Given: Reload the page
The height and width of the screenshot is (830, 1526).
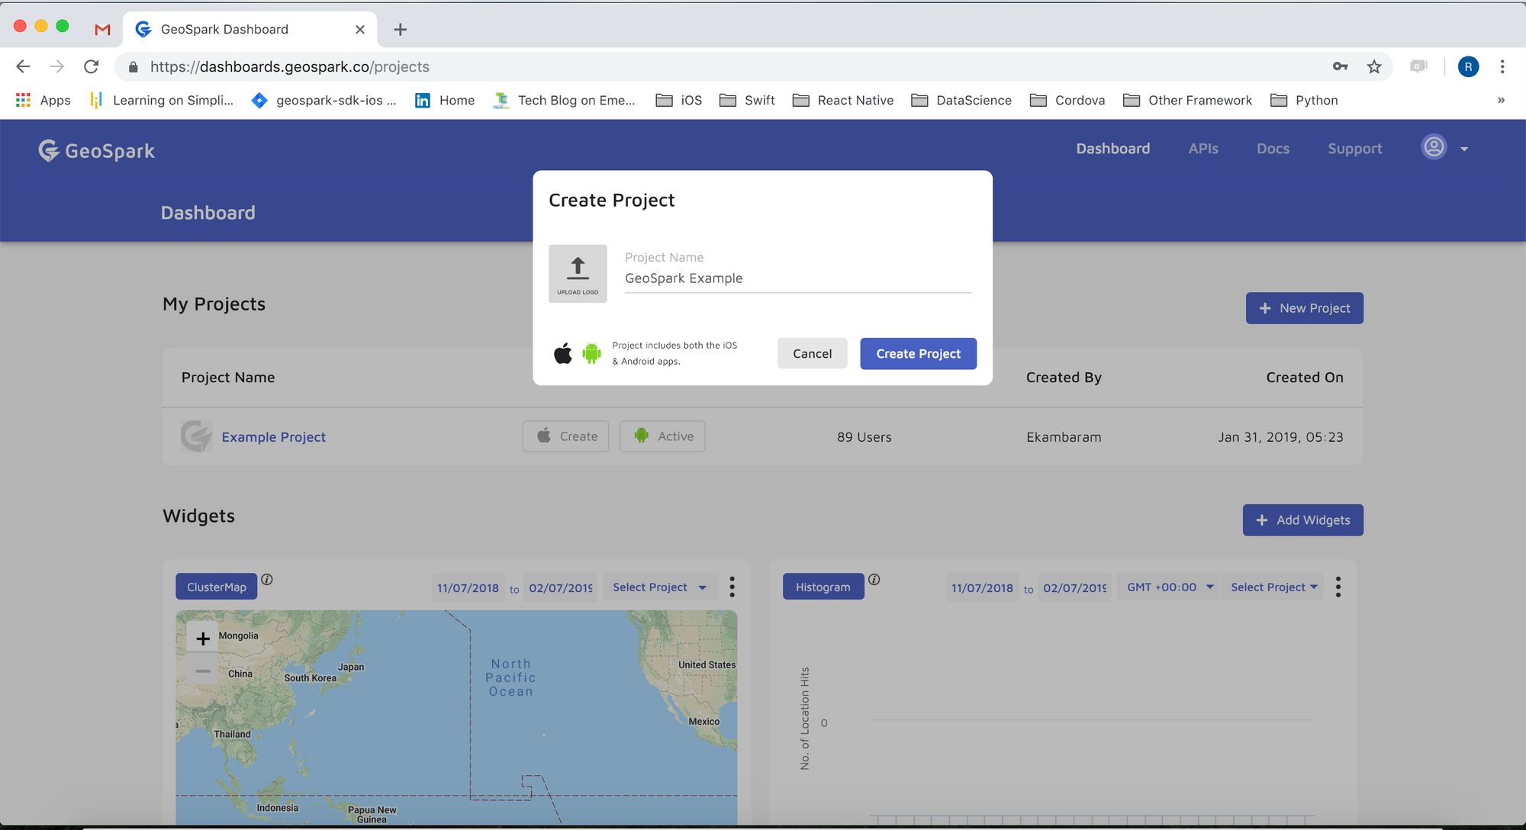Looking at the screenshot, I should pos(92,66).
